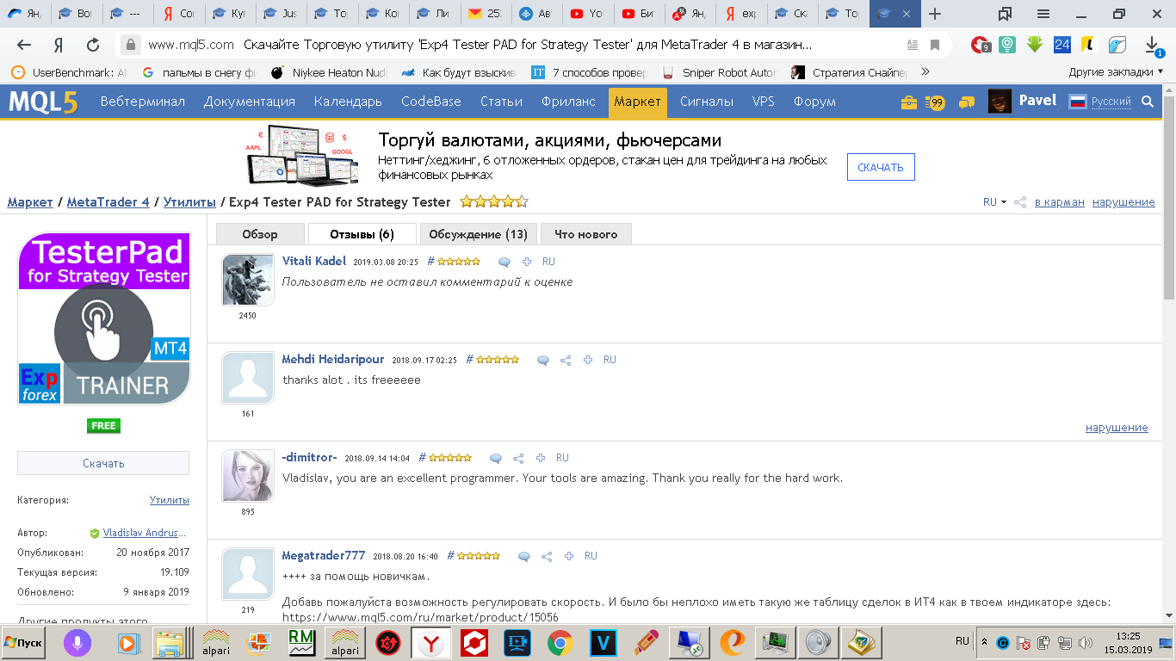Open Форум in the MQL5 navigation

tap(814, 102)
